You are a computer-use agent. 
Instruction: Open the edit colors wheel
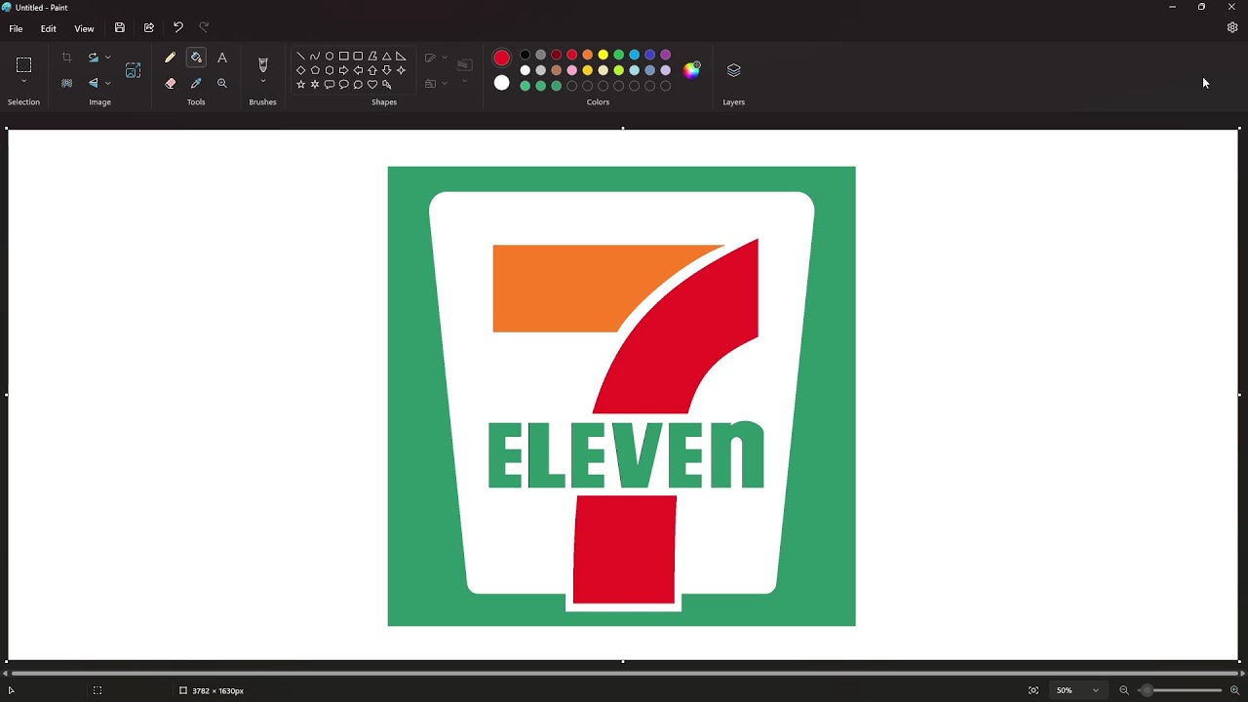691,69
